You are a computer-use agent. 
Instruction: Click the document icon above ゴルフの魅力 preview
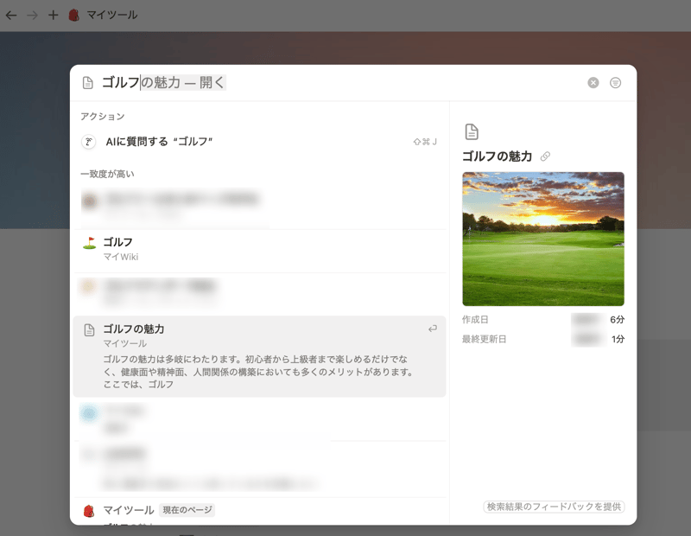tap(472, 131)
